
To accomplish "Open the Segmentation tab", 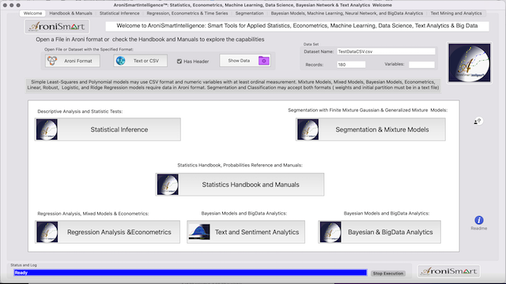I will point(249,13).
